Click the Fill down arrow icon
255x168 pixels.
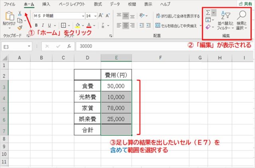tap(208, 20)
